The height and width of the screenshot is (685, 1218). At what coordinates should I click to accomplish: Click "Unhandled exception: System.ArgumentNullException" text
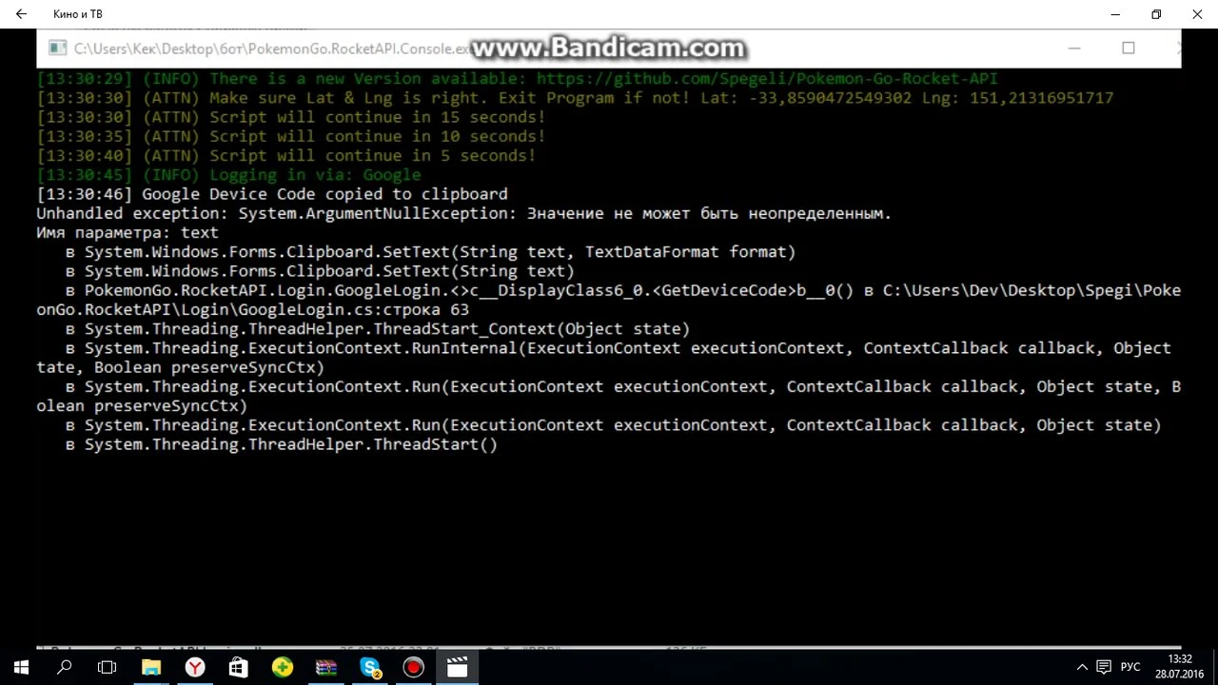(277, 213)
